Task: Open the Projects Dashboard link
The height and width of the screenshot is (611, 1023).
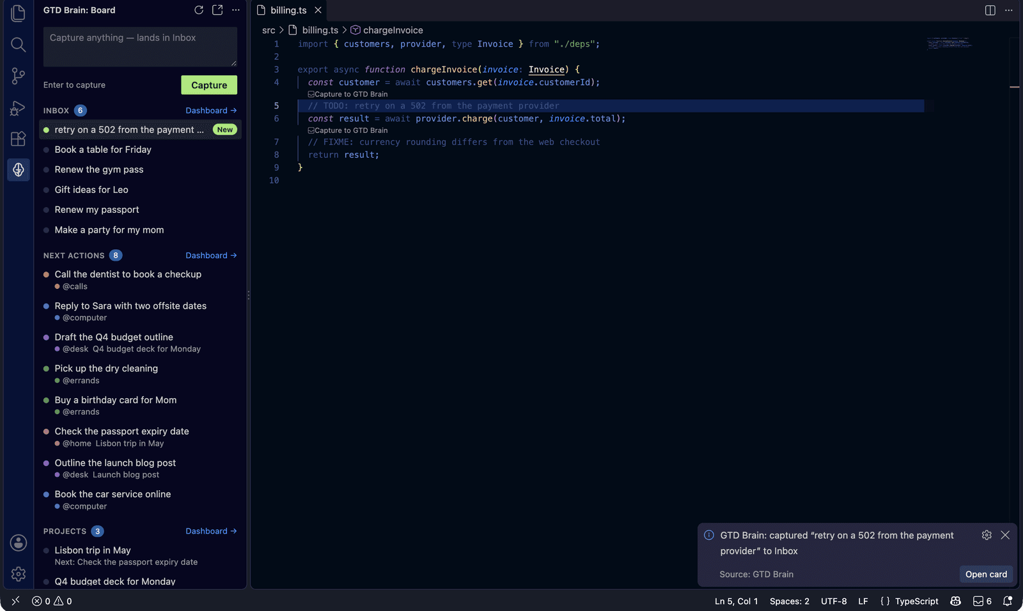Action: click(x=211, y=531)
